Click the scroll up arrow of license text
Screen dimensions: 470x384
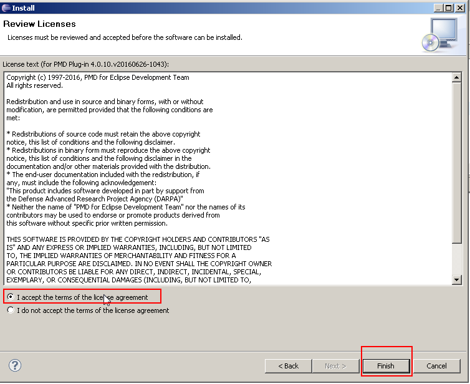click(x=456, y=77)
